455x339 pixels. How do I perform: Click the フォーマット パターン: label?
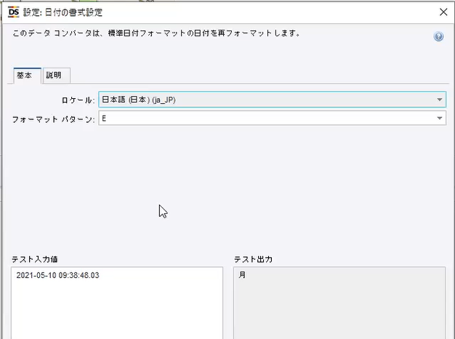(53, 119)
